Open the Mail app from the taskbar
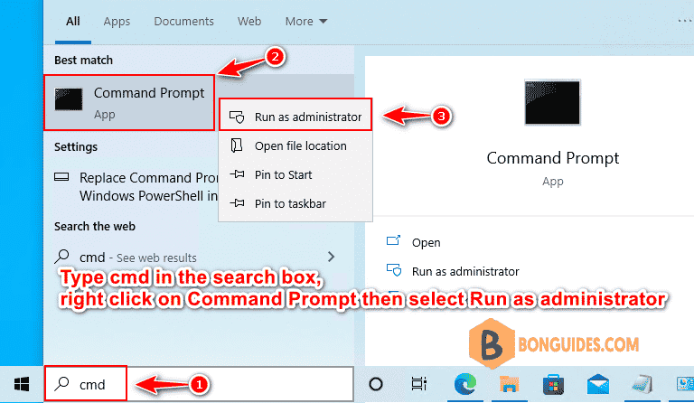This screenshot has width=694, height=403. coord(598,384)
